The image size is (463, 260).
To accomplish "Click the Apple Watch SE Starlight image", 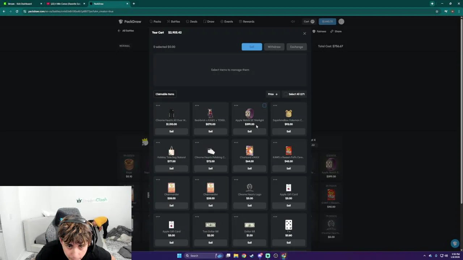I will [250, 113].
